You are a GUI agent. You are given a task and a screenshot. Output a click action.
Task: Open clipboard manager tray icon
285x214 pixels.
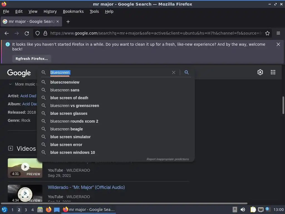(253, 210)
